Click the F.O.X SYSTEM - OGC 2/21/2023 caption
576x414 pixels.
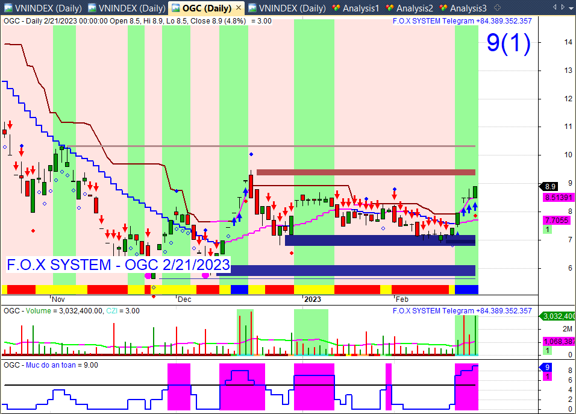[x=118, y=265]
